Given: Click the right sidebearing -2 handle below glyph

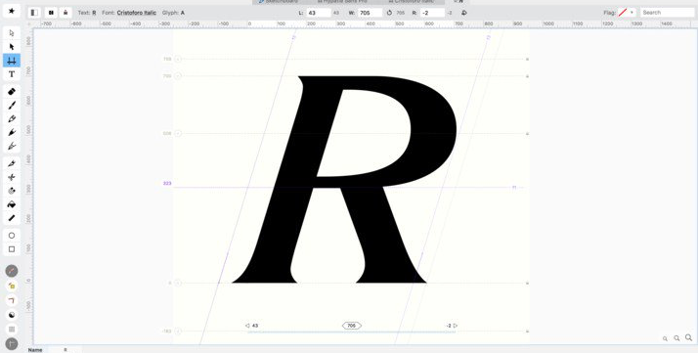Looking at the screenshot, I should (452, 326).
